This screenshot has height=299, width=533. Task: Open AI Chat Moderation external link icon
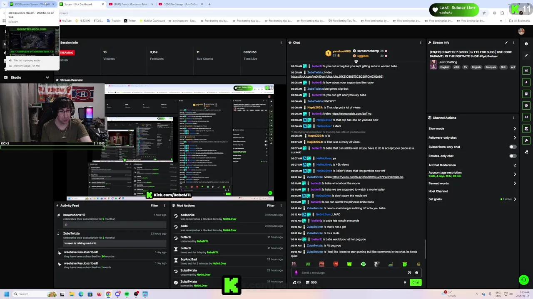point(515,165)
